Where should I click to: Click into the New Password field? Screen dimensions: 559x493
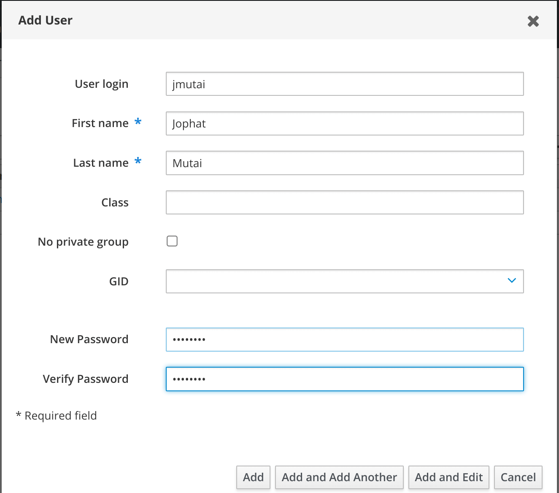(x=344, y=339)
